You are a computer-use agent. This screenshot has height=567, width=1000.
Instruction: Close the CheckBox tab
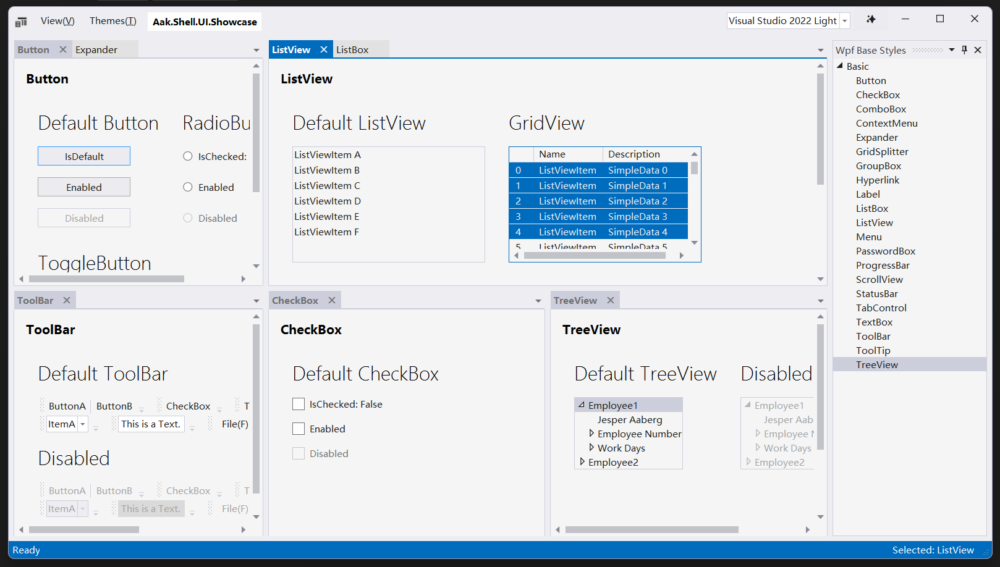(332, 300)
